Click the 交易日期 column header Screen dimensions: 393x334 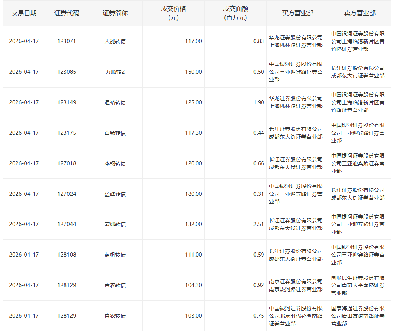pyautogui.click(x=24, y=13)
